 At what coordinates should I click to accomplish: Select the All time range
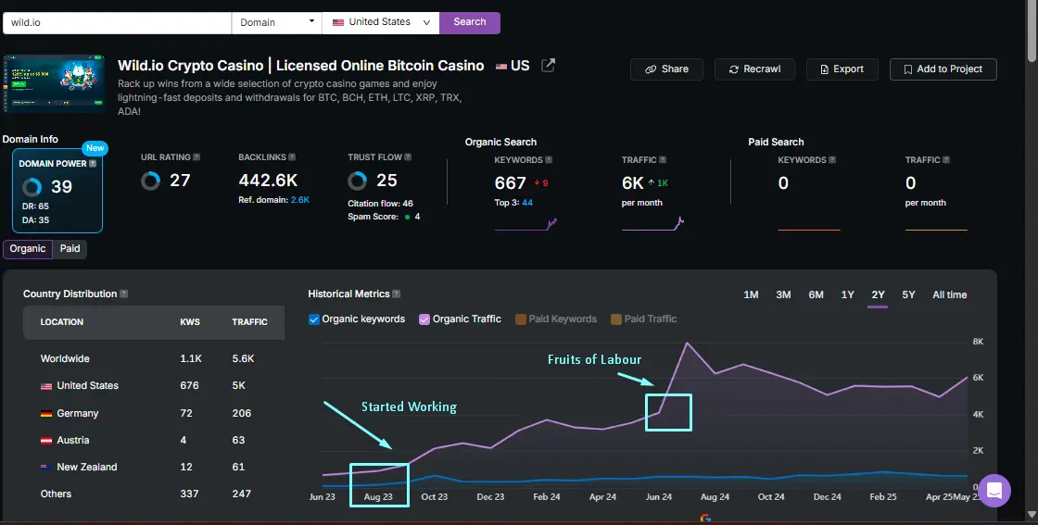pyautogui.click(x=949, y=294)
